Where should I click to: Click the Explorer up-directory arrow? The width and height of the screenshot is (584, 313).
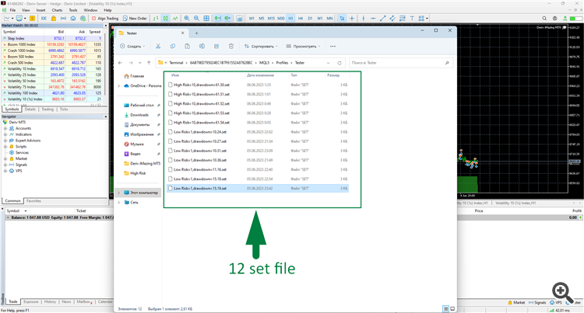149,63
